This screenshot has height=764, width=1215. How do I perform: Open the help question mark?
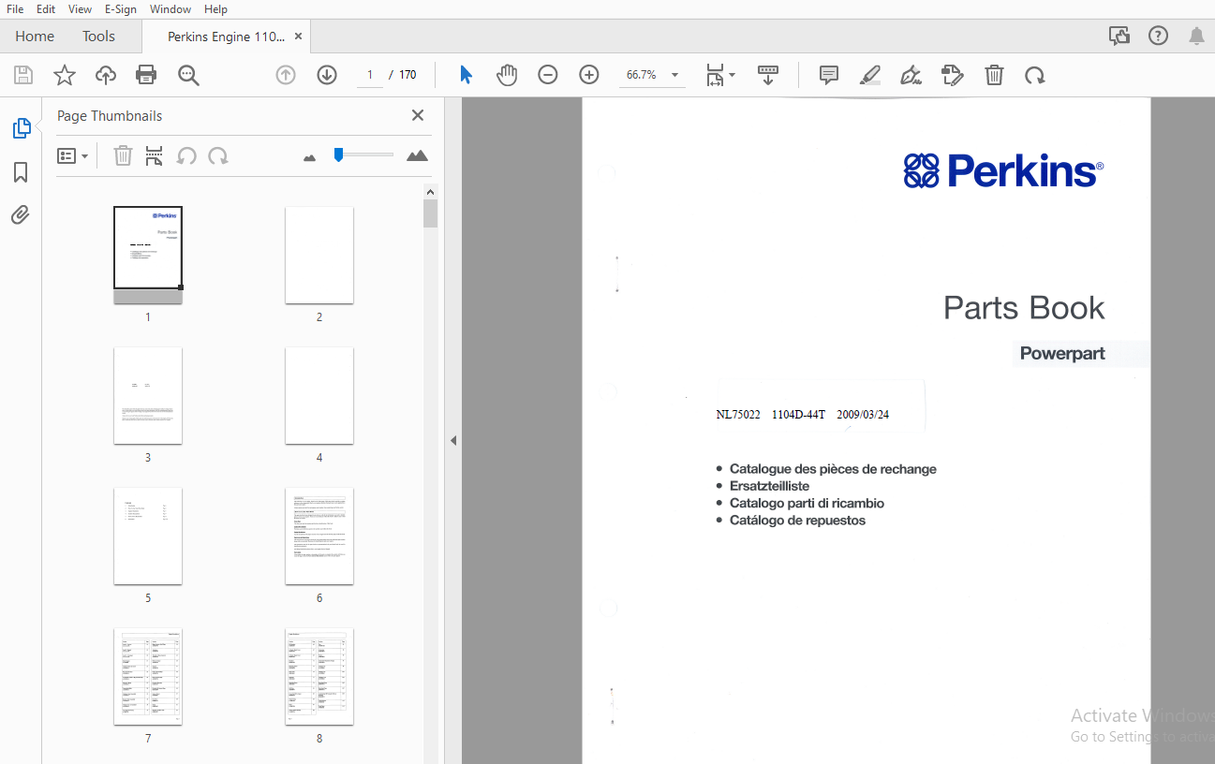1158,37
